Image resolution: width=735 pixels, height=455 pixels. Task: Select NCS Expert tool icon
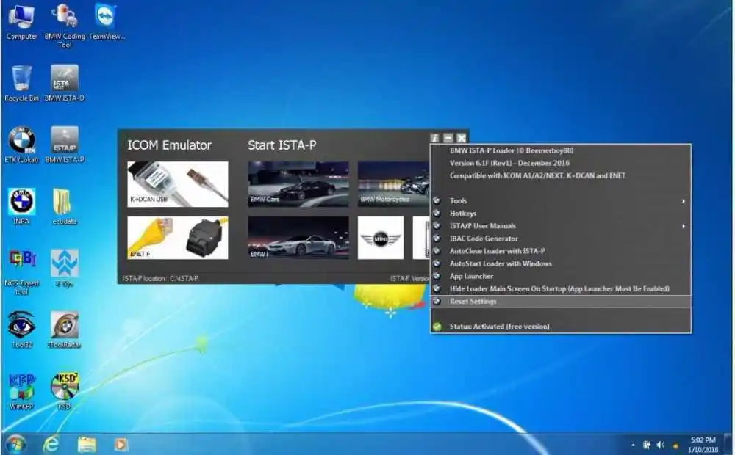click(x=21, y=272)
